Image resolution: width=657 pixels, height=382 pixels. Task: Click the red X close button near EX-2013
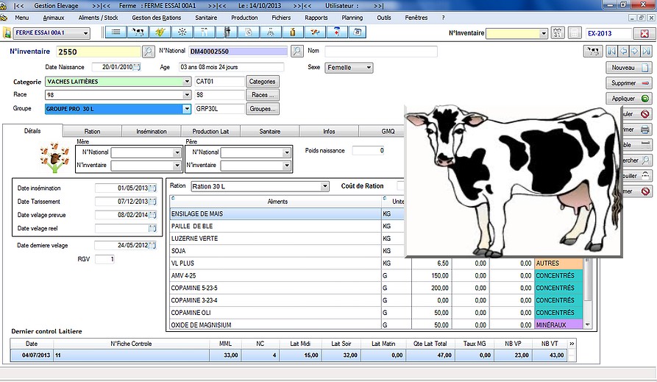point(644,33)
